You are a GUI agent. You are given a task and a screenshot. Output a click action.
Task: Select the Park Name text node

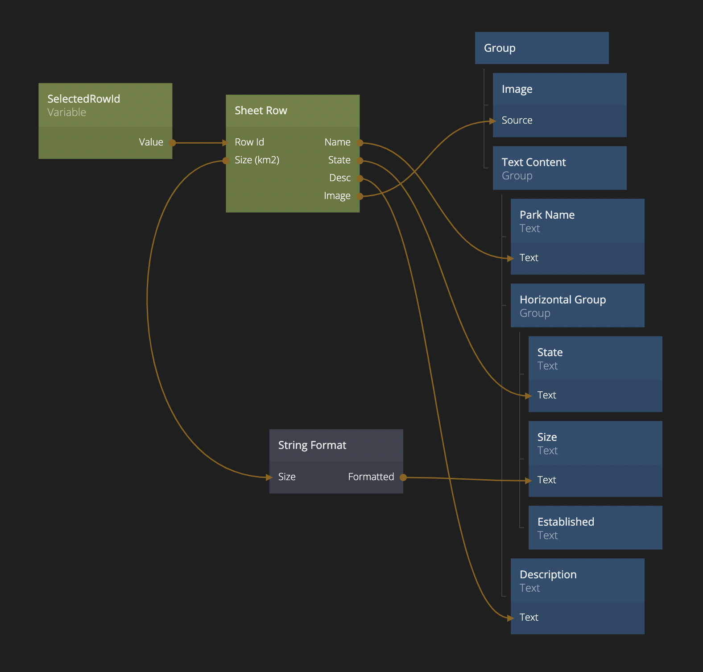pyautogui.click(x=577, y=221)
